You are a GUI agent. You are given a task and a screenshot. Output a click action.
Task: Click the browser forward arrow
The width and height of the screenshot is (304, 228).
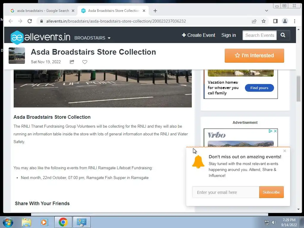tap(20, 21)
